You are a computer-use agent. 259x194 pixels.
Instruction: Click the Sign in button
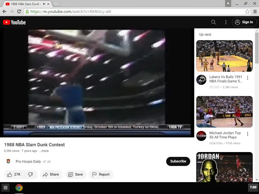pos(244,22)
